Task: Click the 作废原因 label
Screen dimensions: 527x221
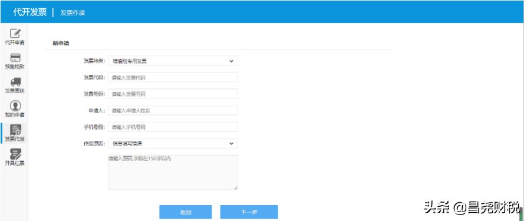Action: [x=94, y=143]
